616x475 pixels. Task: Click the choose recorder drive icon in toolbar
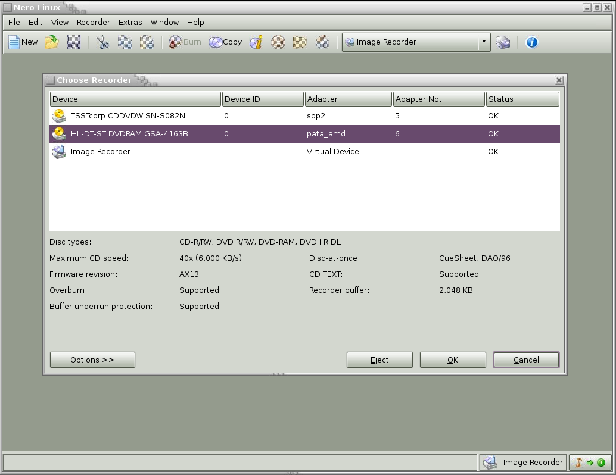click(502, 42)
